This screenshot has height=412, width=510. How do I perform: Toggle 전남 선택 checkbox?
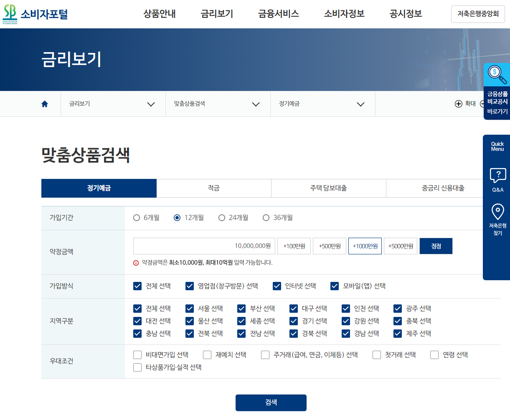(241, 334)
